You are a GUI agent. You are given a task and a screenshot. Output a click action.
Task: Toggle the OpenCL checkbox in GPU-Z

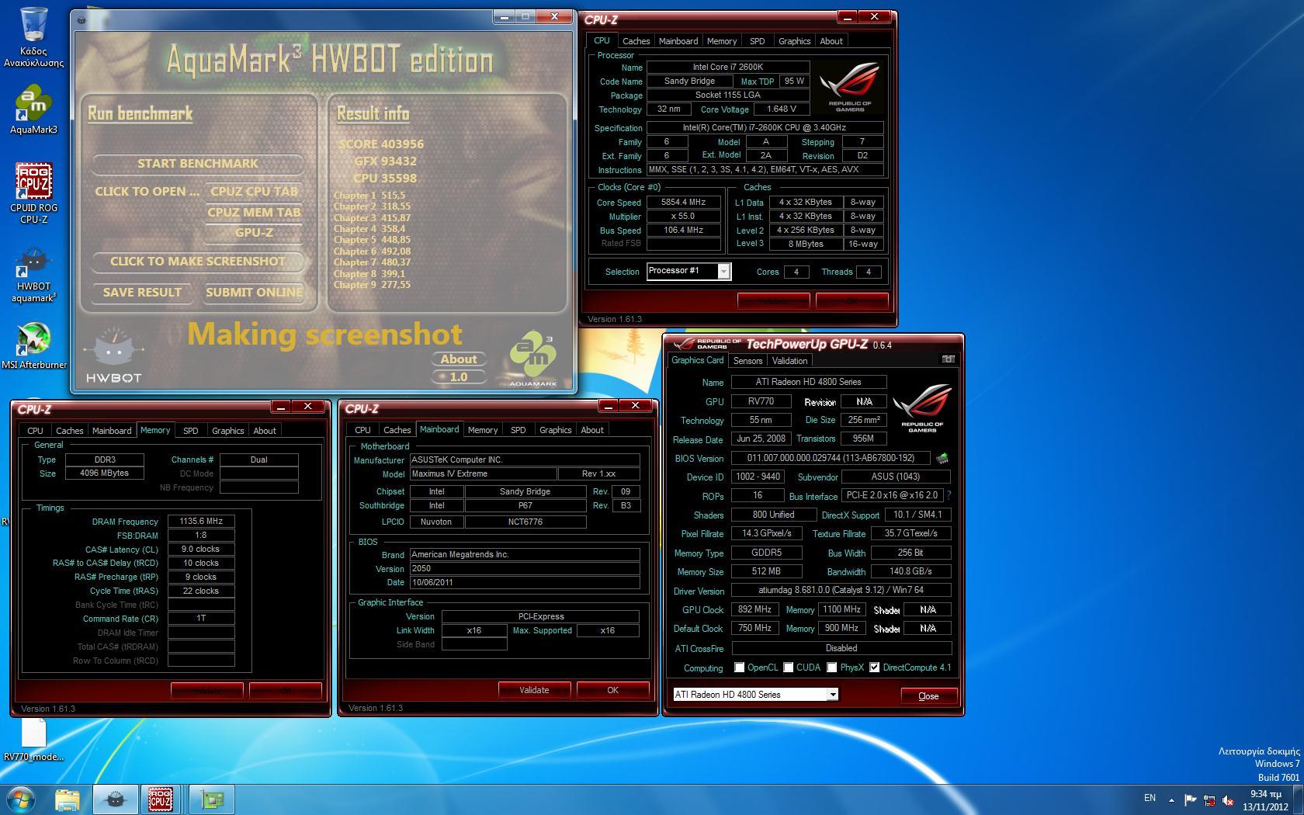739,668
